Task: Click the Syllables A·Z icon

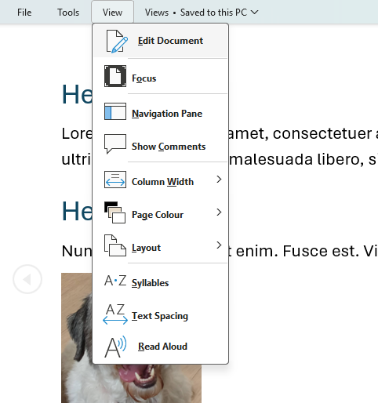Action: (x=115, y=281)
